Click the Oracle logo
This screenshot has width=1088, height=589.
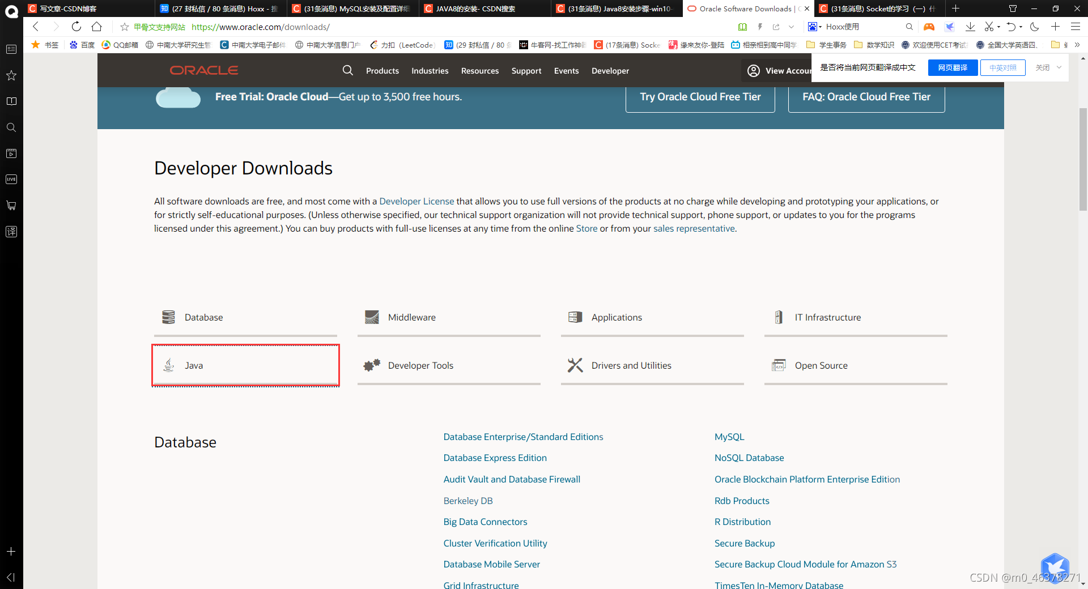[204, 70]
